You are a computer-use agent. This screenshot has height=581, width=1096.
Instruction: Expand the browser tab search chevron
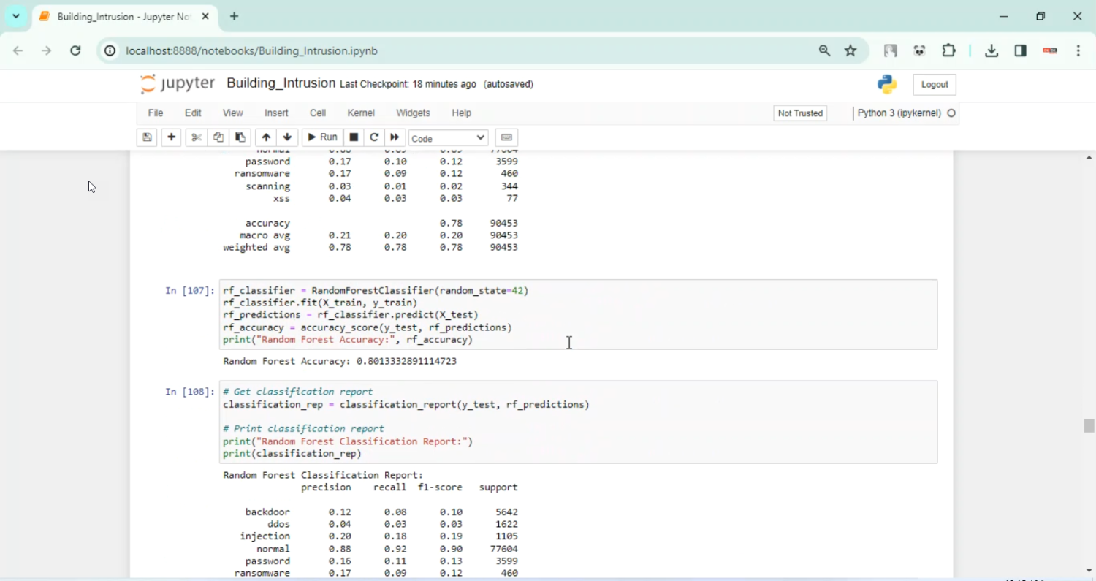click(x=16, y=16)
